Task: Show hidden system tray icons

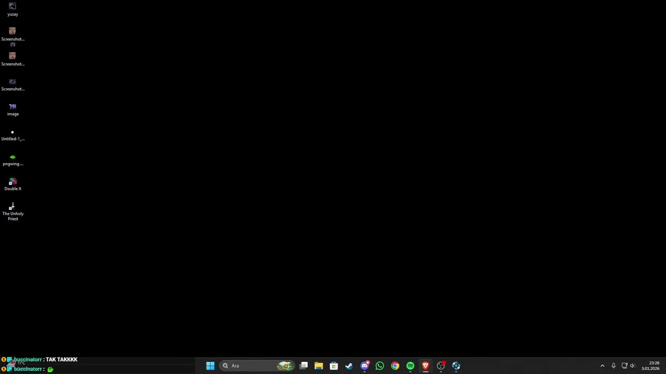Action: (x=603, y=366)
